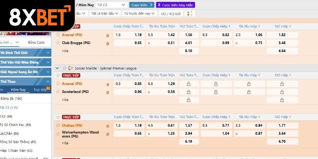Switch to the Bảng Cược tab
Image resolution: width=318 pixels, height=159 pixels.
37,43
